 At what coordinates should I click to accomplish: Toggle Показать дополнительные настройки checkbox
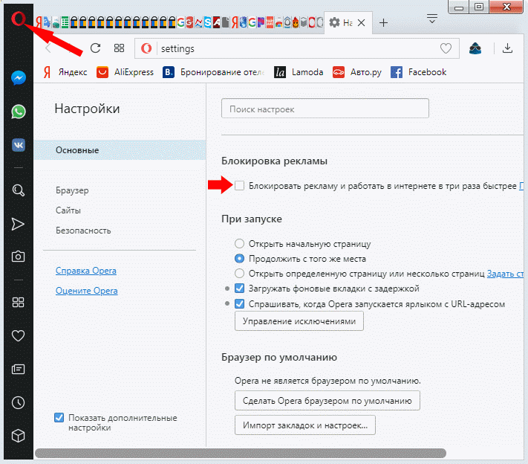coord(59,418)
